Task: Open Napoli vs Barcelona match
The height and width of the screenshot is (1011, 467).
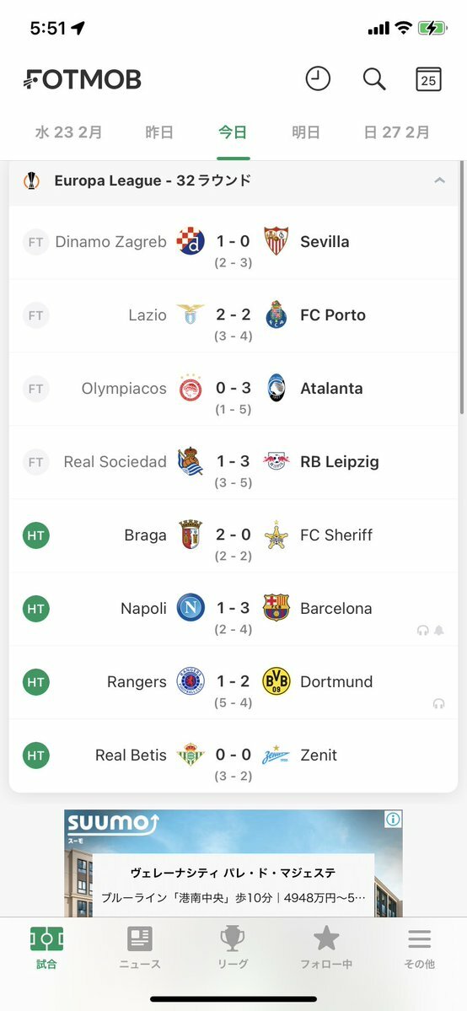Action: click(233, 610)
